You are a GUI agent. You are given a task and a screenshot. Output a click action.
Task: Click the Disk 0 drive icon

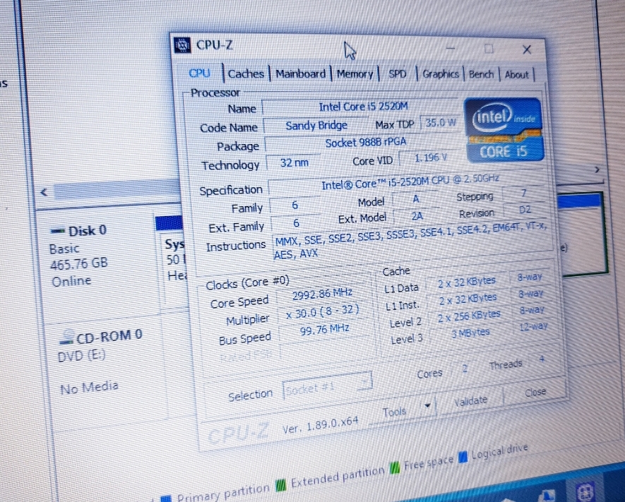point(58,232)
